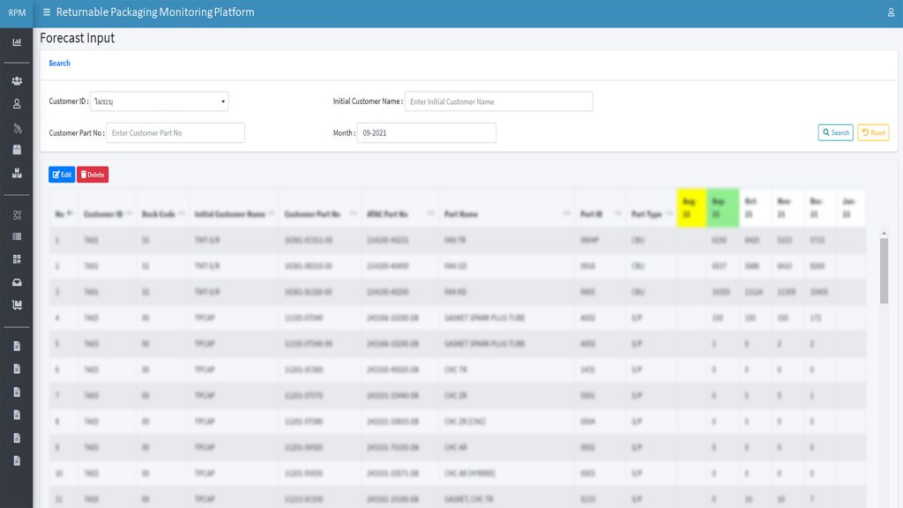Click the Customer ID column sort icon

(129, 213)
